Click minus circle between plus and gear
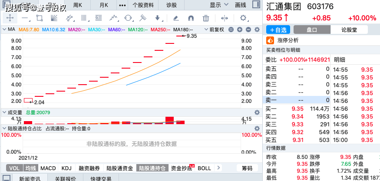 tap(248, 30)
